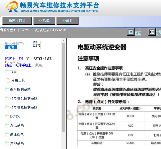Click the 点火开关（位置）column header
The image size is (161, 149).
pyautogui.click(x=130, y=109)
